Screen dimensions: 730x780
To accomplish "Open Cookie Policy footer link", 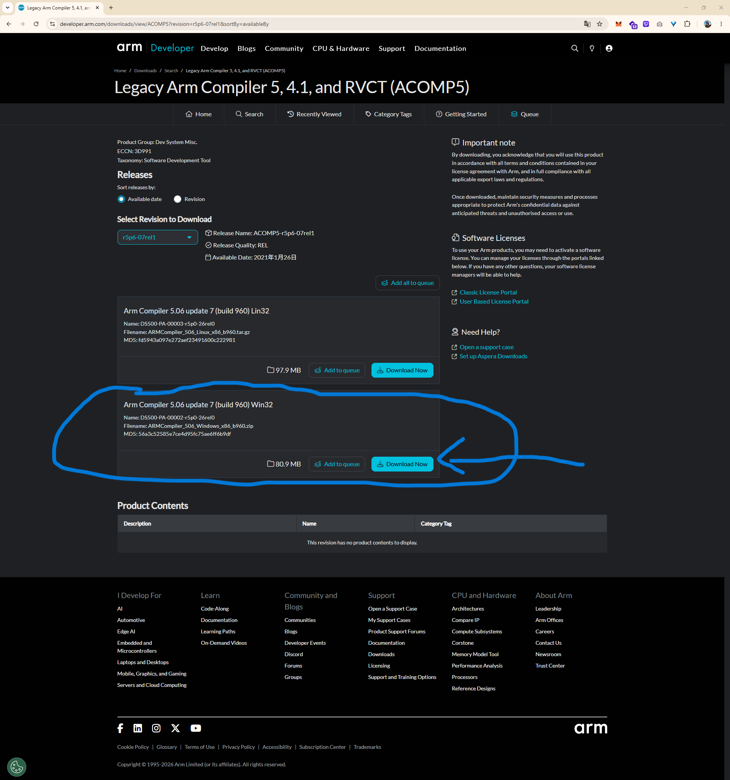I will coord(133,747).
